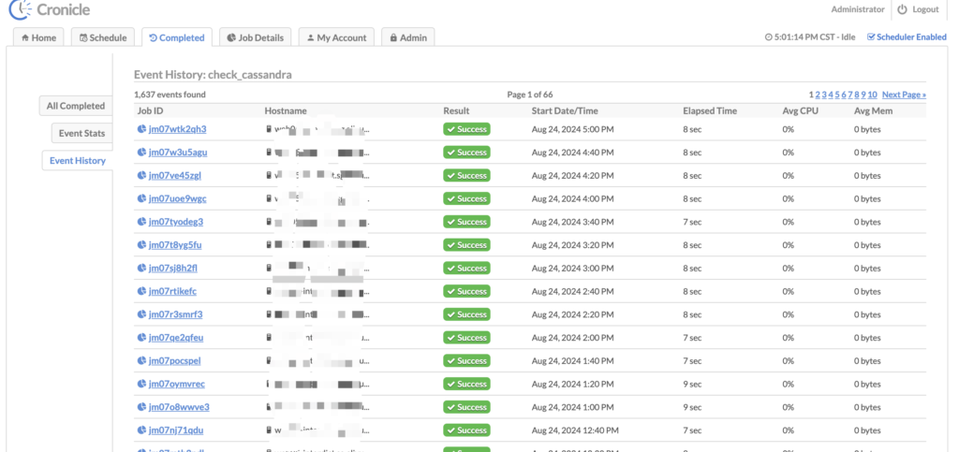
Task: Open job jm07qe2qfeu link
Action: [x=176, y=338]
